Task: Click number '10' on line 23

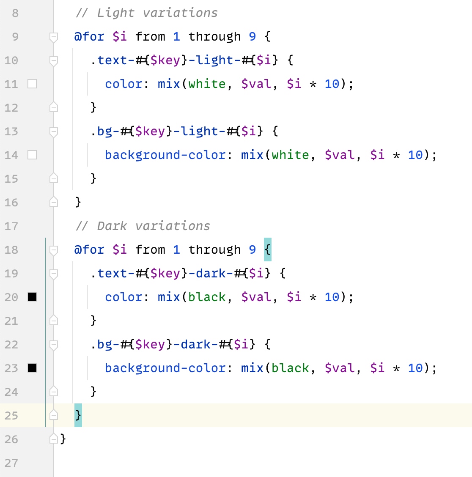Action: (415, 368)
